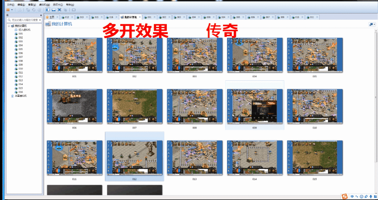Open the thumbnail size options dropdown
The image size is (378, 200).
[372, 25]
